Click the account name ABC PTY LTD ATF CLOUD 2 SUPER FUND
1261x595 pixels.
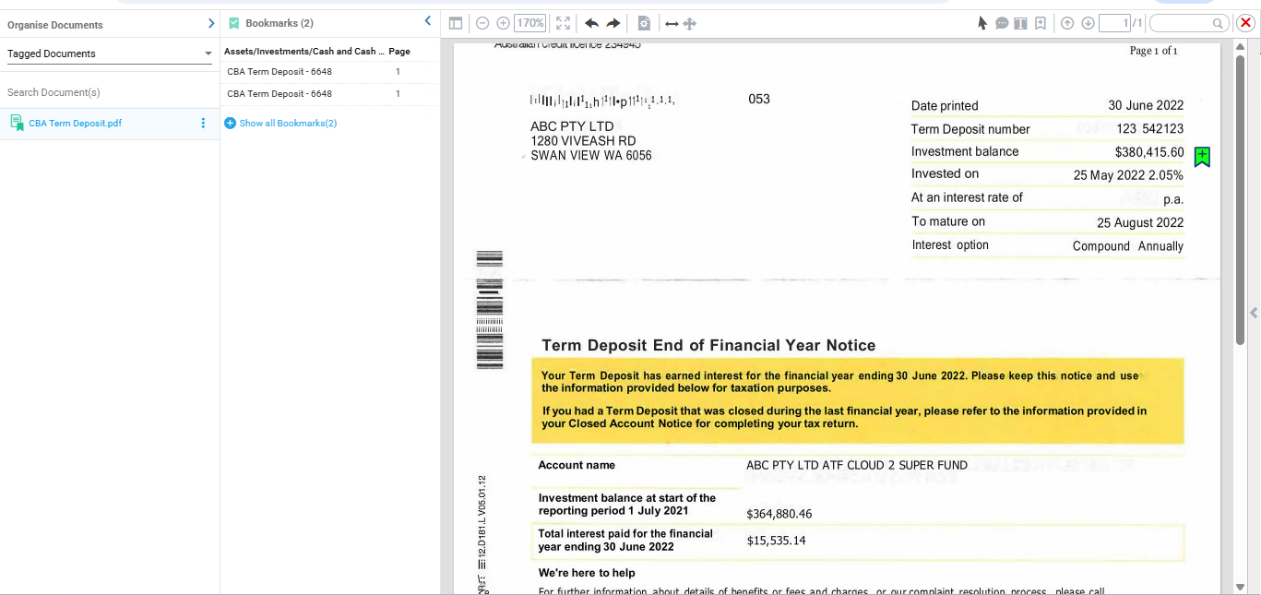click(857, 465)
